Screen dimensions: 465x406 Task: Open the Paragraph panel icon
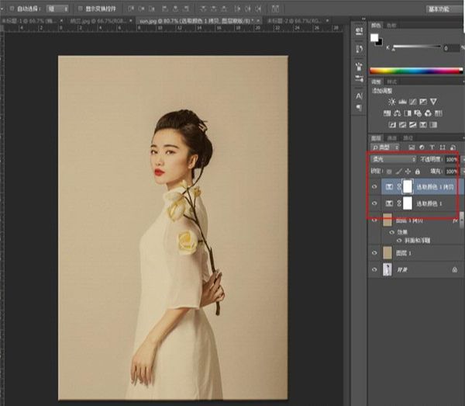pyautogui.click(x=359, y=107)
